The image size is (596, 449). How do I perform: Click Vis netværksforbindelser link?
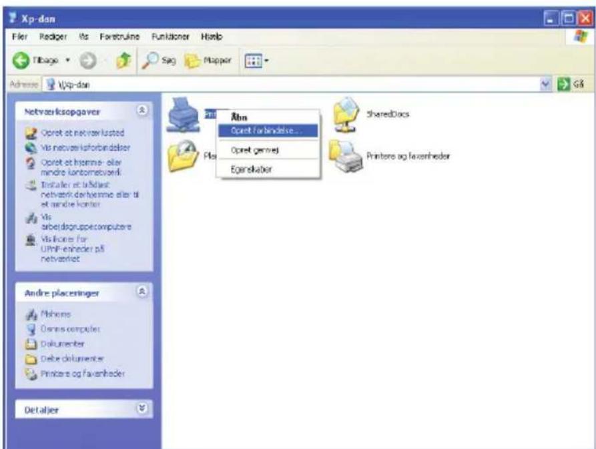[85, 147]
